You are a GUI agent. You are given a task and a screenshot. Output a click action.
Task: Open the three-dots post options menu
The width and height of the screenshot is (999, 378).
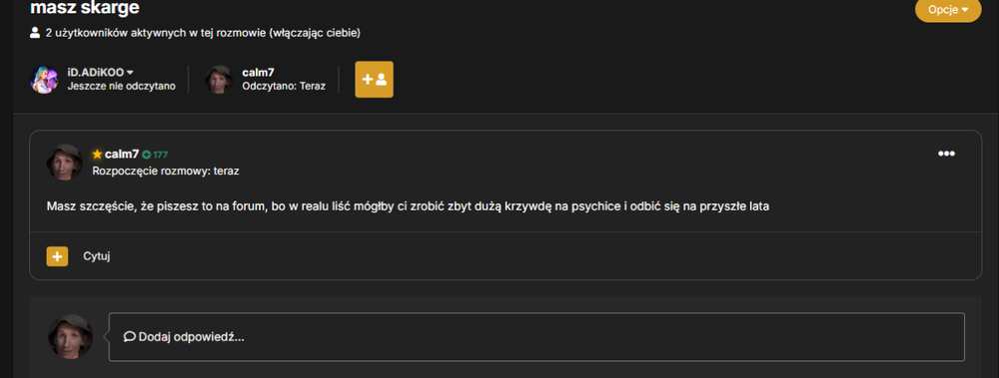click(946, 154)
